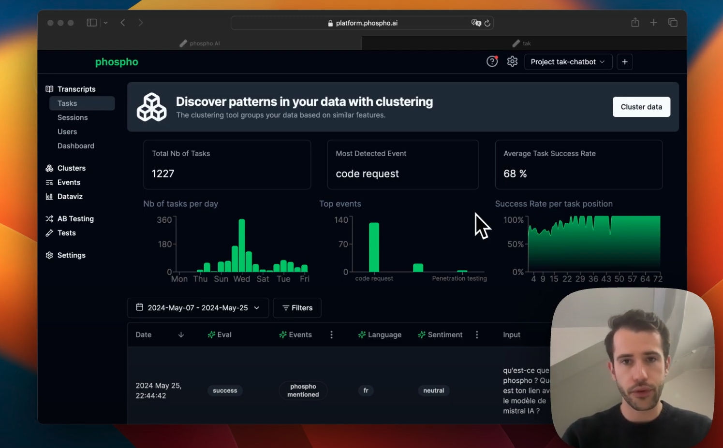Show tab overview icon
This screenshot has height=448, width=723.
(673, 22)
